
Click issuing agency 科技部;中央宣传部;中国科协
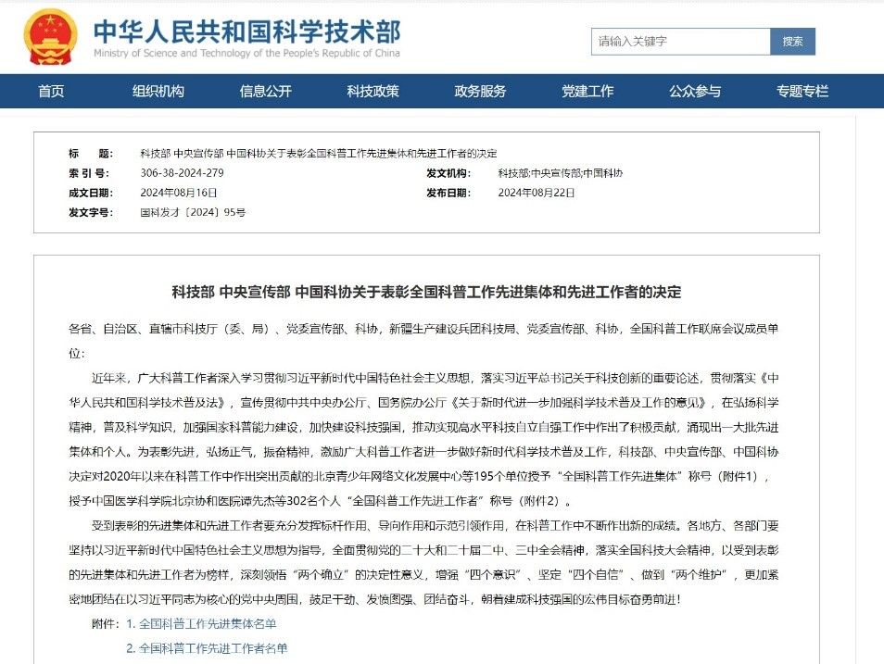tap(561, 173)
